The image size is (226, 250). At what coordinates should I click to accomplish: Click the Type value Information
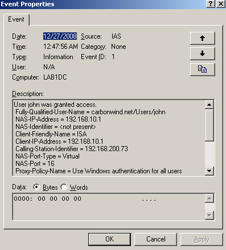coord(58,57)
